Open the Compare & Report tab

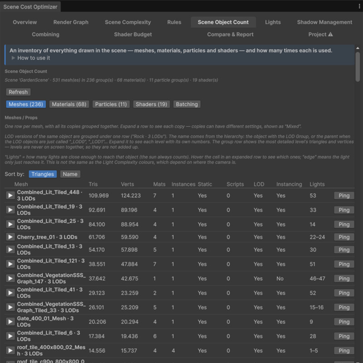point(230,34)
